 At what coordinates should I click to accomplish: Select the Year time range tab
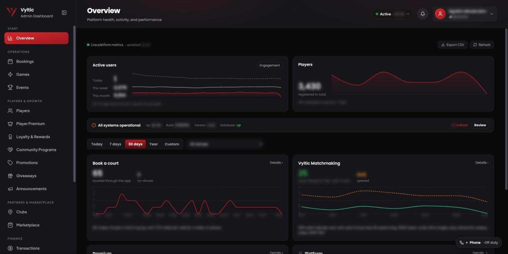[x=153, y=144]
